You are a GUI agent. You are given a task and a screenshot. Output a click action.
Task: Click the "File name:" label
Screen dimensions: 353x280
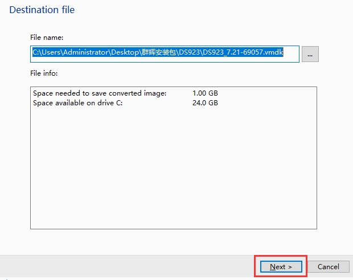pos(47,38)
